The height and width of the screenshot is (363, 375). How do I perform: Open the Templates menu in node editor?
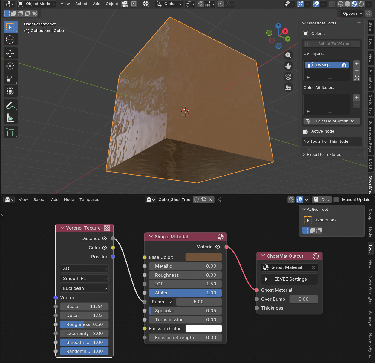[x=89, y=200]
